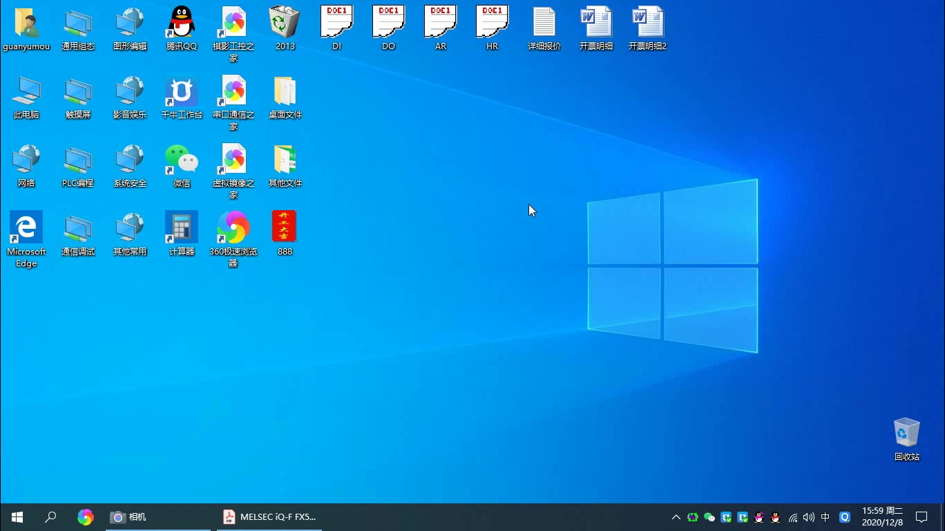Image resolution: width=945 pixels, height=531 pixels.
Task: Click the red-scarf QQ penguin tray icon
Action: click(x=776, y=517)
